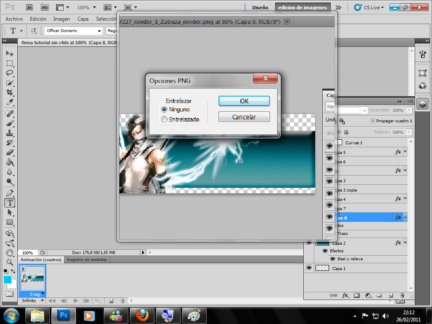Open the Officer Domenic font dropdown

point(99,31)
